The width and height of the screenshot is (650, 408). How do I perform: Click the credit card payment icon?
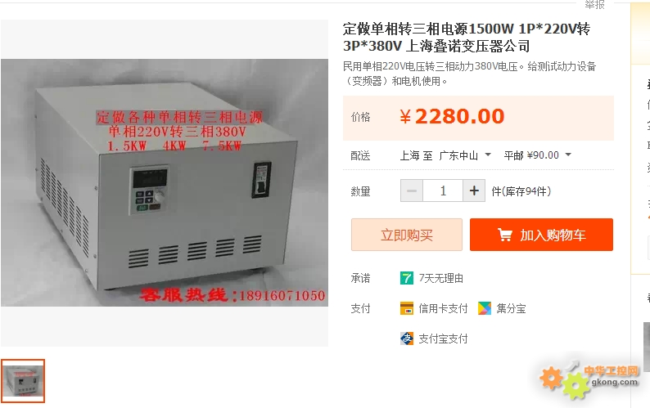click(407, 308)
